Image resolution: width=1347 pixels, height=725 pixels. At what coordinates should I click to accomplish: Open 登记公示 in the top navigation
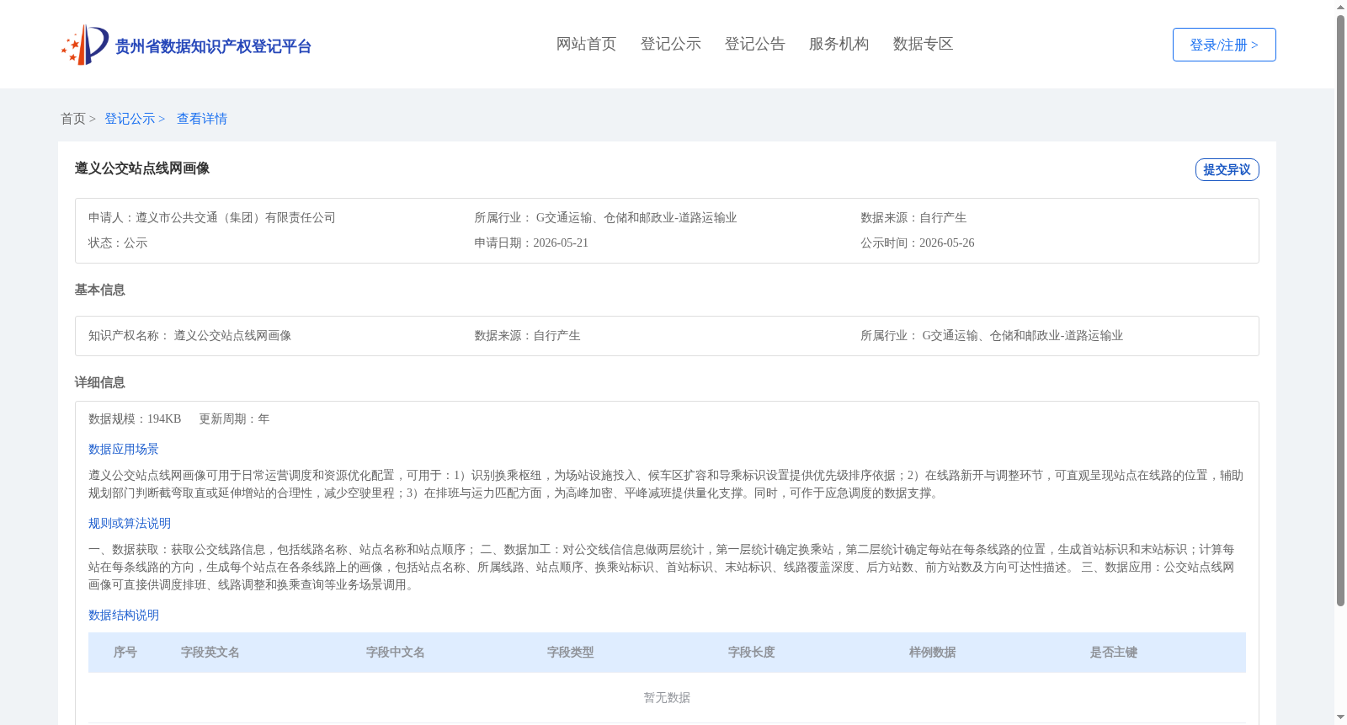coord(670,44)
